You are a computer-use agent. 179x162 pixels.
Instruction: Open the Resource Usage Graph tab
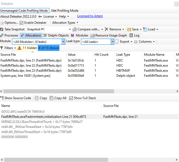108,35
